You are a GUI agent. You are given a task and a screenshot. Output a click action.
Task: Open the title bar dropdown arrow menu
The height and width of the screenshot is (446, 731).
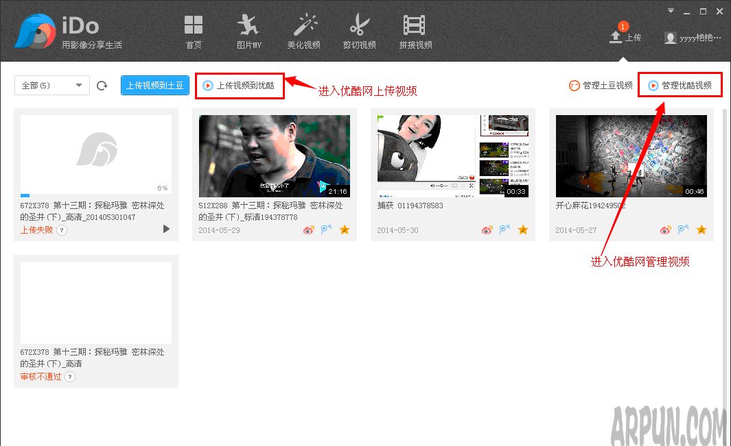tap(671, 11)
